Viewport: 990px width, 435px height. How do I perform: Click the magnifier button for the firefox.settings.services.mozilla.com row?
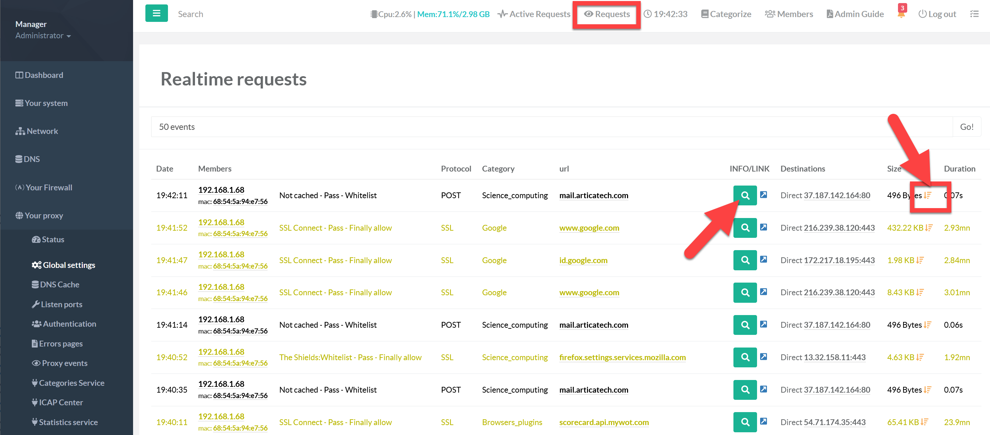point(744,357)
